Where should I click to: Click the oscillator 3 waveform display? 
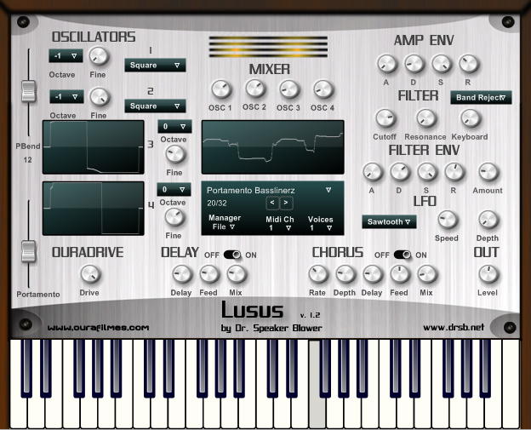click(x=93, y=147)
